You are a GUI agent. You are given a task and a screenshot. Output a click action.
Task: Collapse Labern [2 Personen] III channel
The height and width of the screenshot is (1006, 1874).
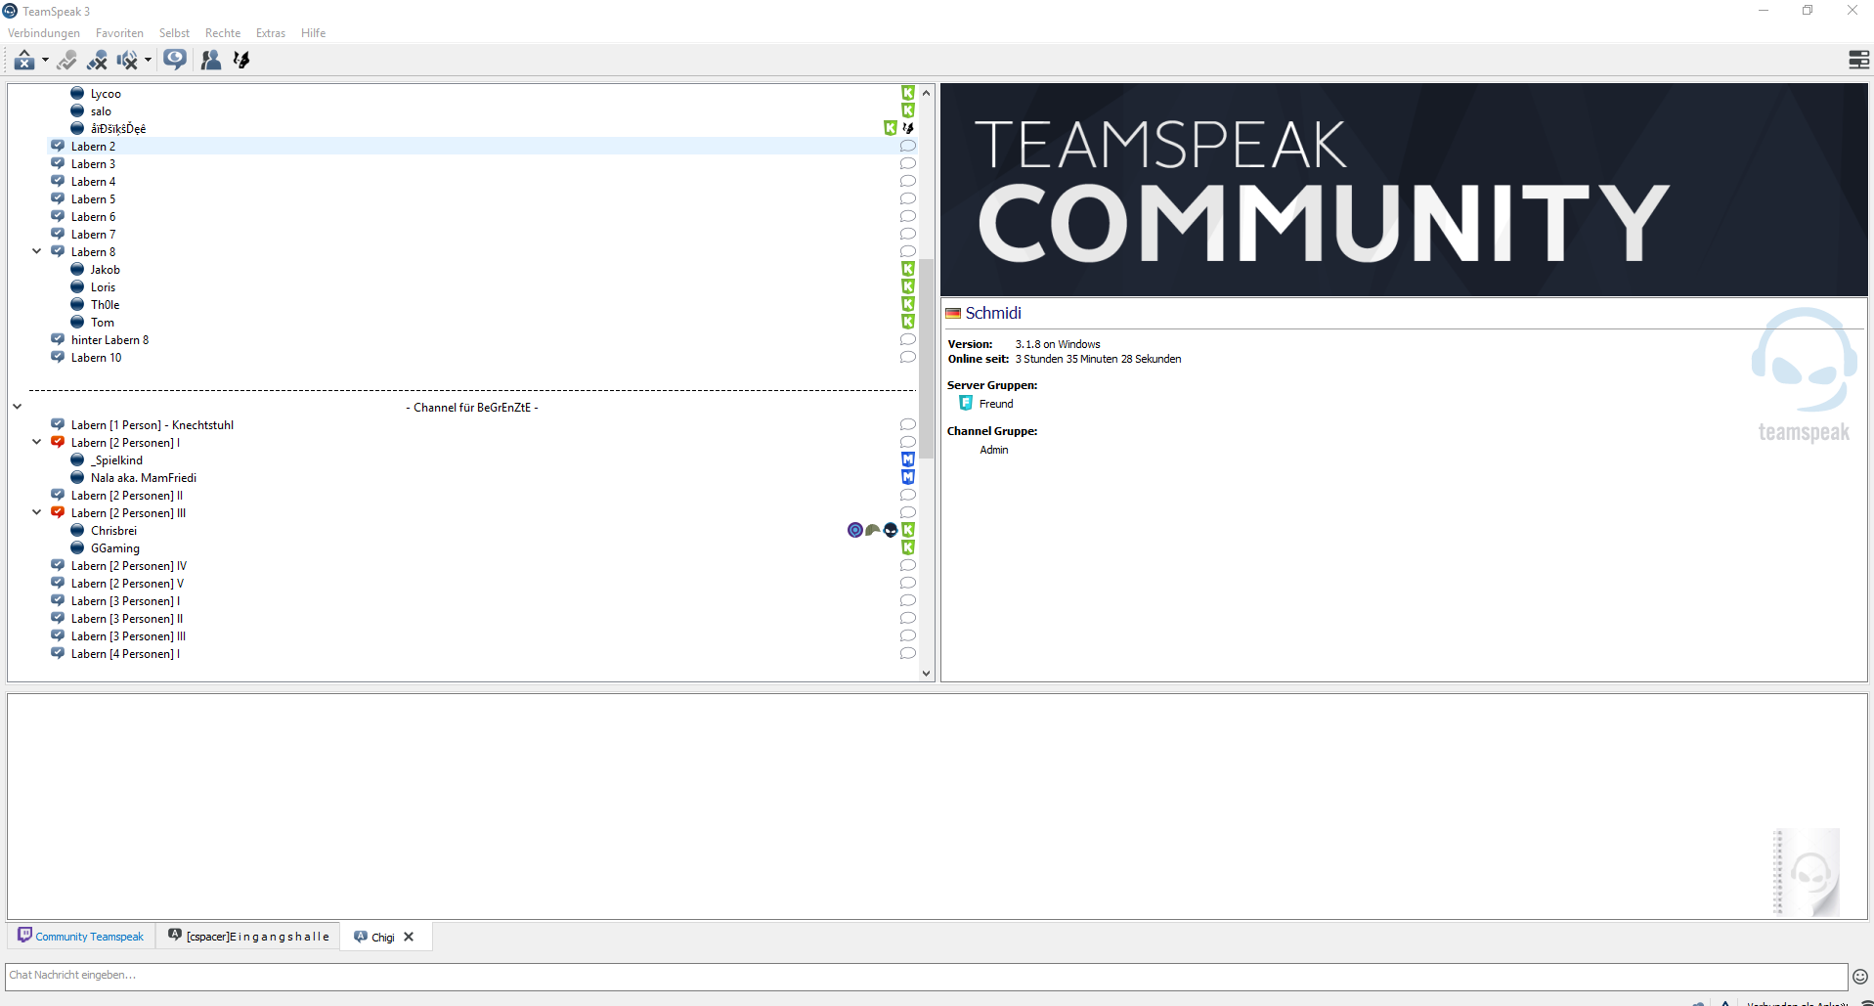click(x=36, y=512)
